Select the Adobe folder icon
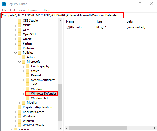This screenshot has width=157, height=131. (x=24, y=57)
